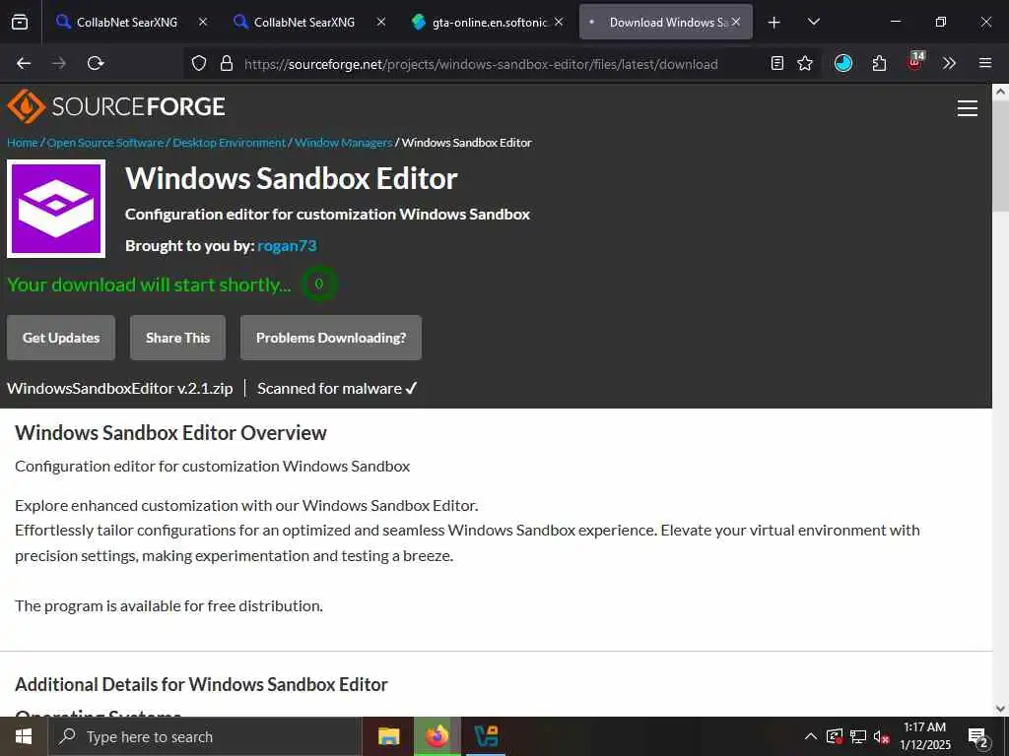Open Windows Start menu
1009x756 pixels.
tap(24, 736)
